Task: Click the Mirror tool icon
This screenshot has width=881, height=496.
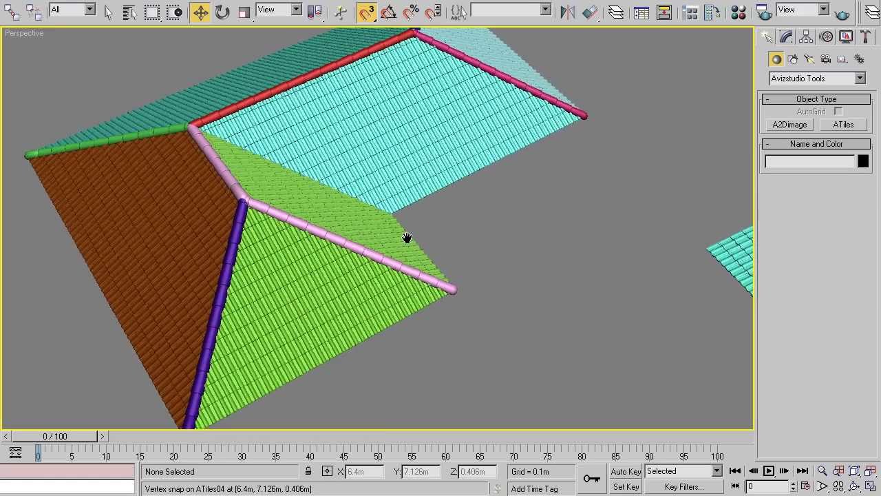Action: point(566,12)
